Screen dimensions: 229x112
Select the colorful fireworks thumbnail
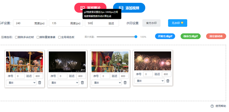(x=153, y=61)
